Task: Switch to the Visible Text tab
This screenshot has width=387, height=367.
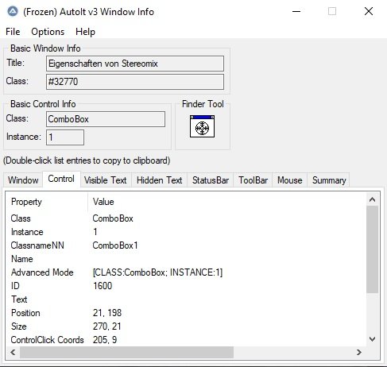Action: (106, 180)
